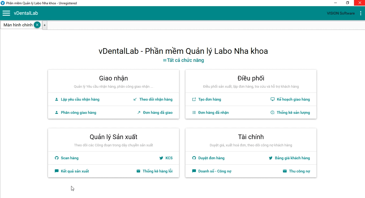Viewport: 365px width, 198px height.
Task: Add a new tab with plus button
Action: [x=45, y=25]
